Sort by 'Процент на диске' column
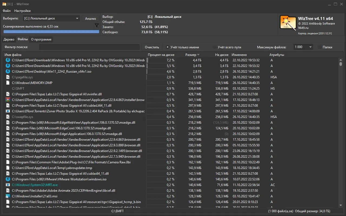 click(x=161, y=55)
